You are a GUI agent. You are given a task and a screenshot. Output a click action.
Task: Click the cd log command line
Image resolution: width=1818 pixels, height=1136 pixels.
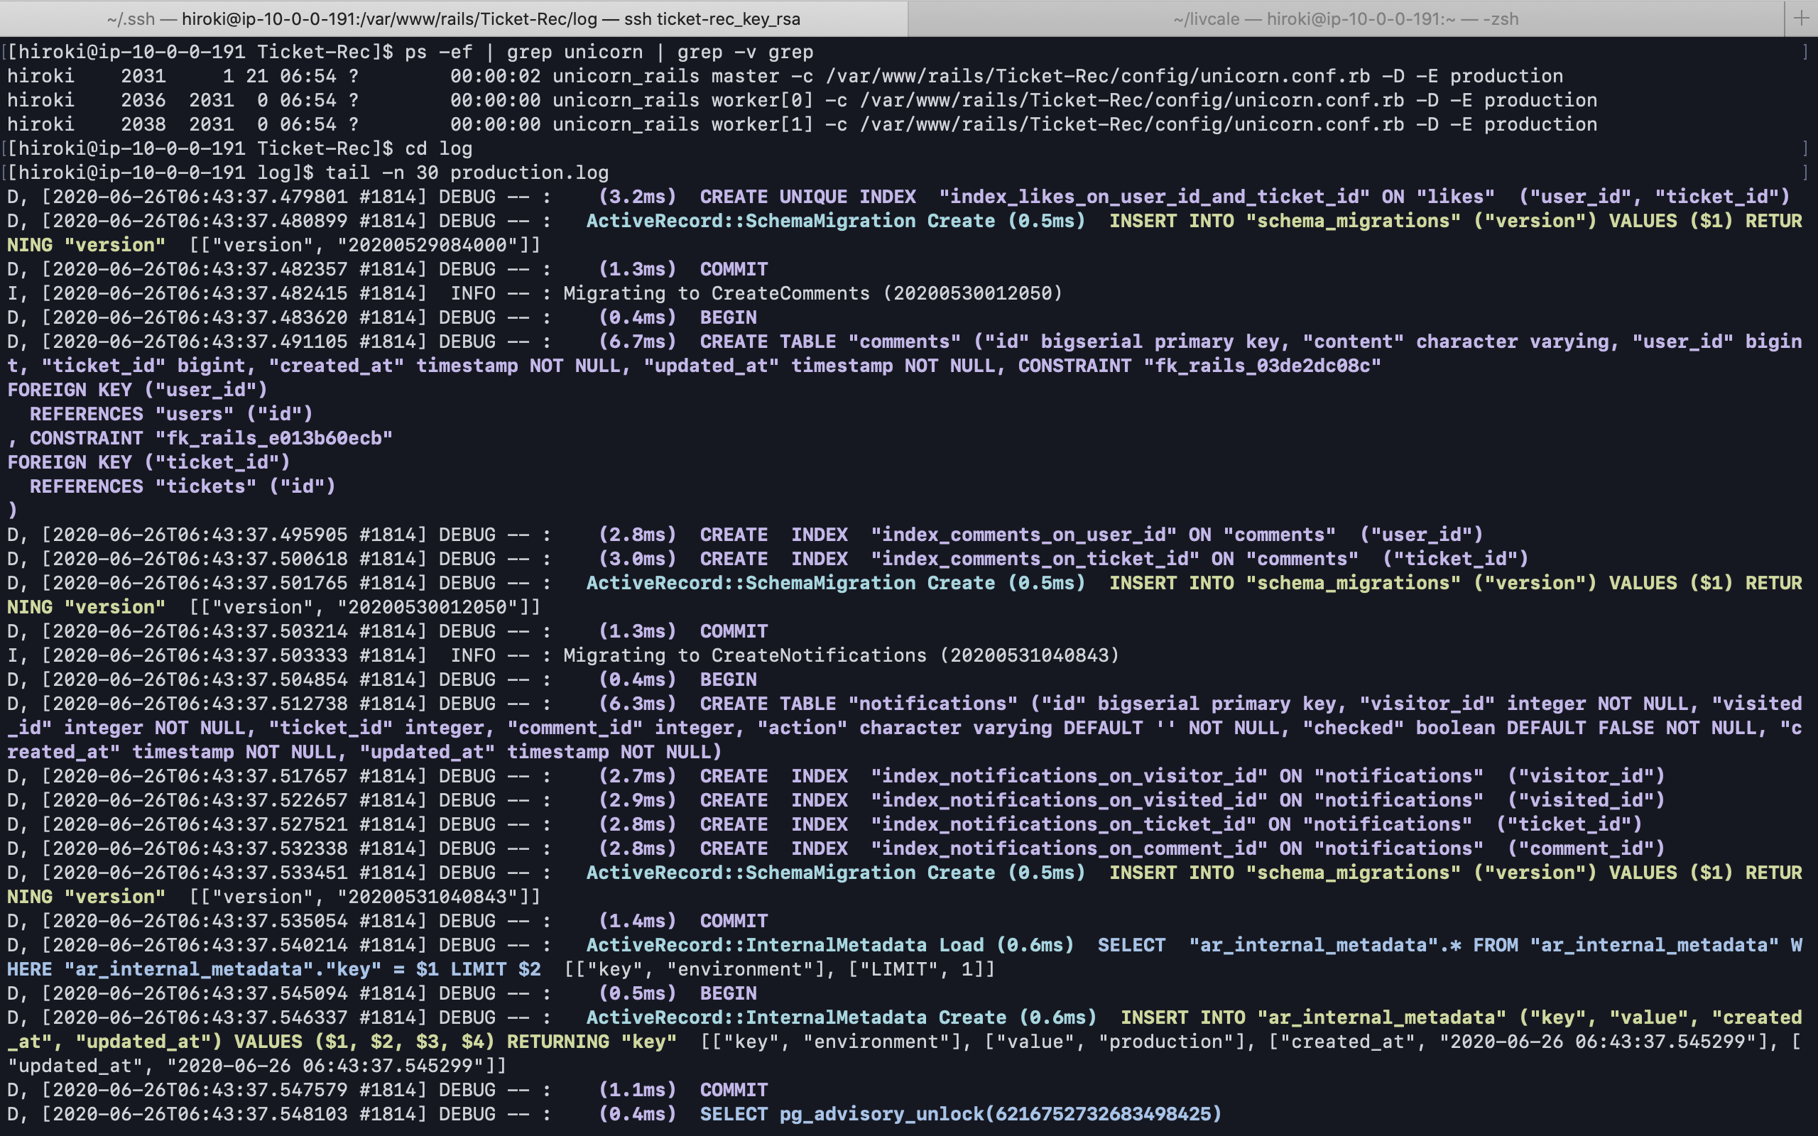239,148
